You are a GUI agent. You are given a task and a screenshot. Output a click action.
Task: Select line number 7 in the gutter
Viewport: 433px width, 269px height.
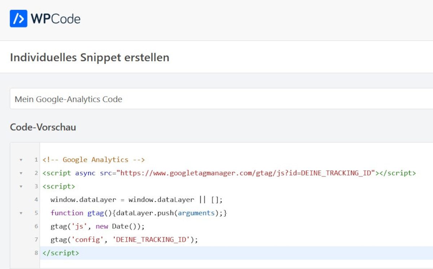36,239
